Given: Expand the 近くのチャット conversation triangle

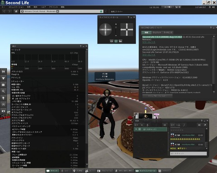Looking at the screenshot, I should tap(136, 129).
